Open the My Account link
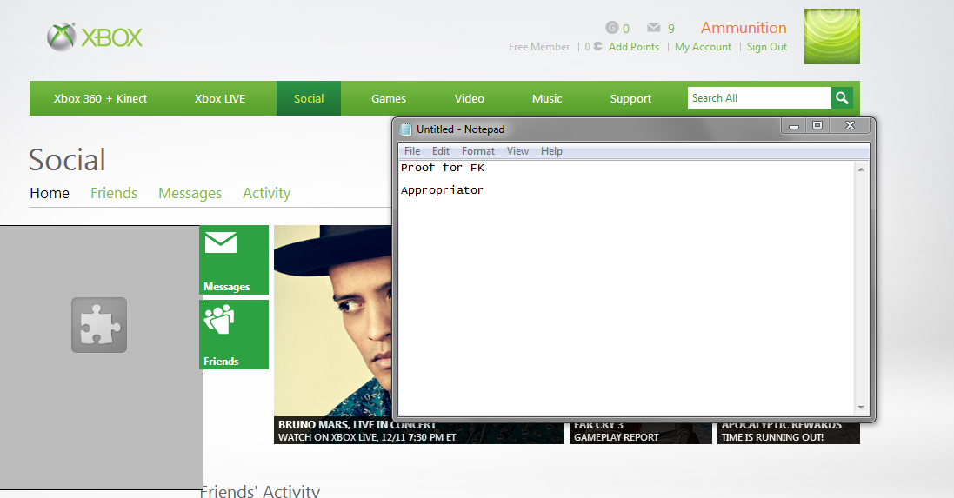Screen dimensions: 954x498 click(703, 47)
